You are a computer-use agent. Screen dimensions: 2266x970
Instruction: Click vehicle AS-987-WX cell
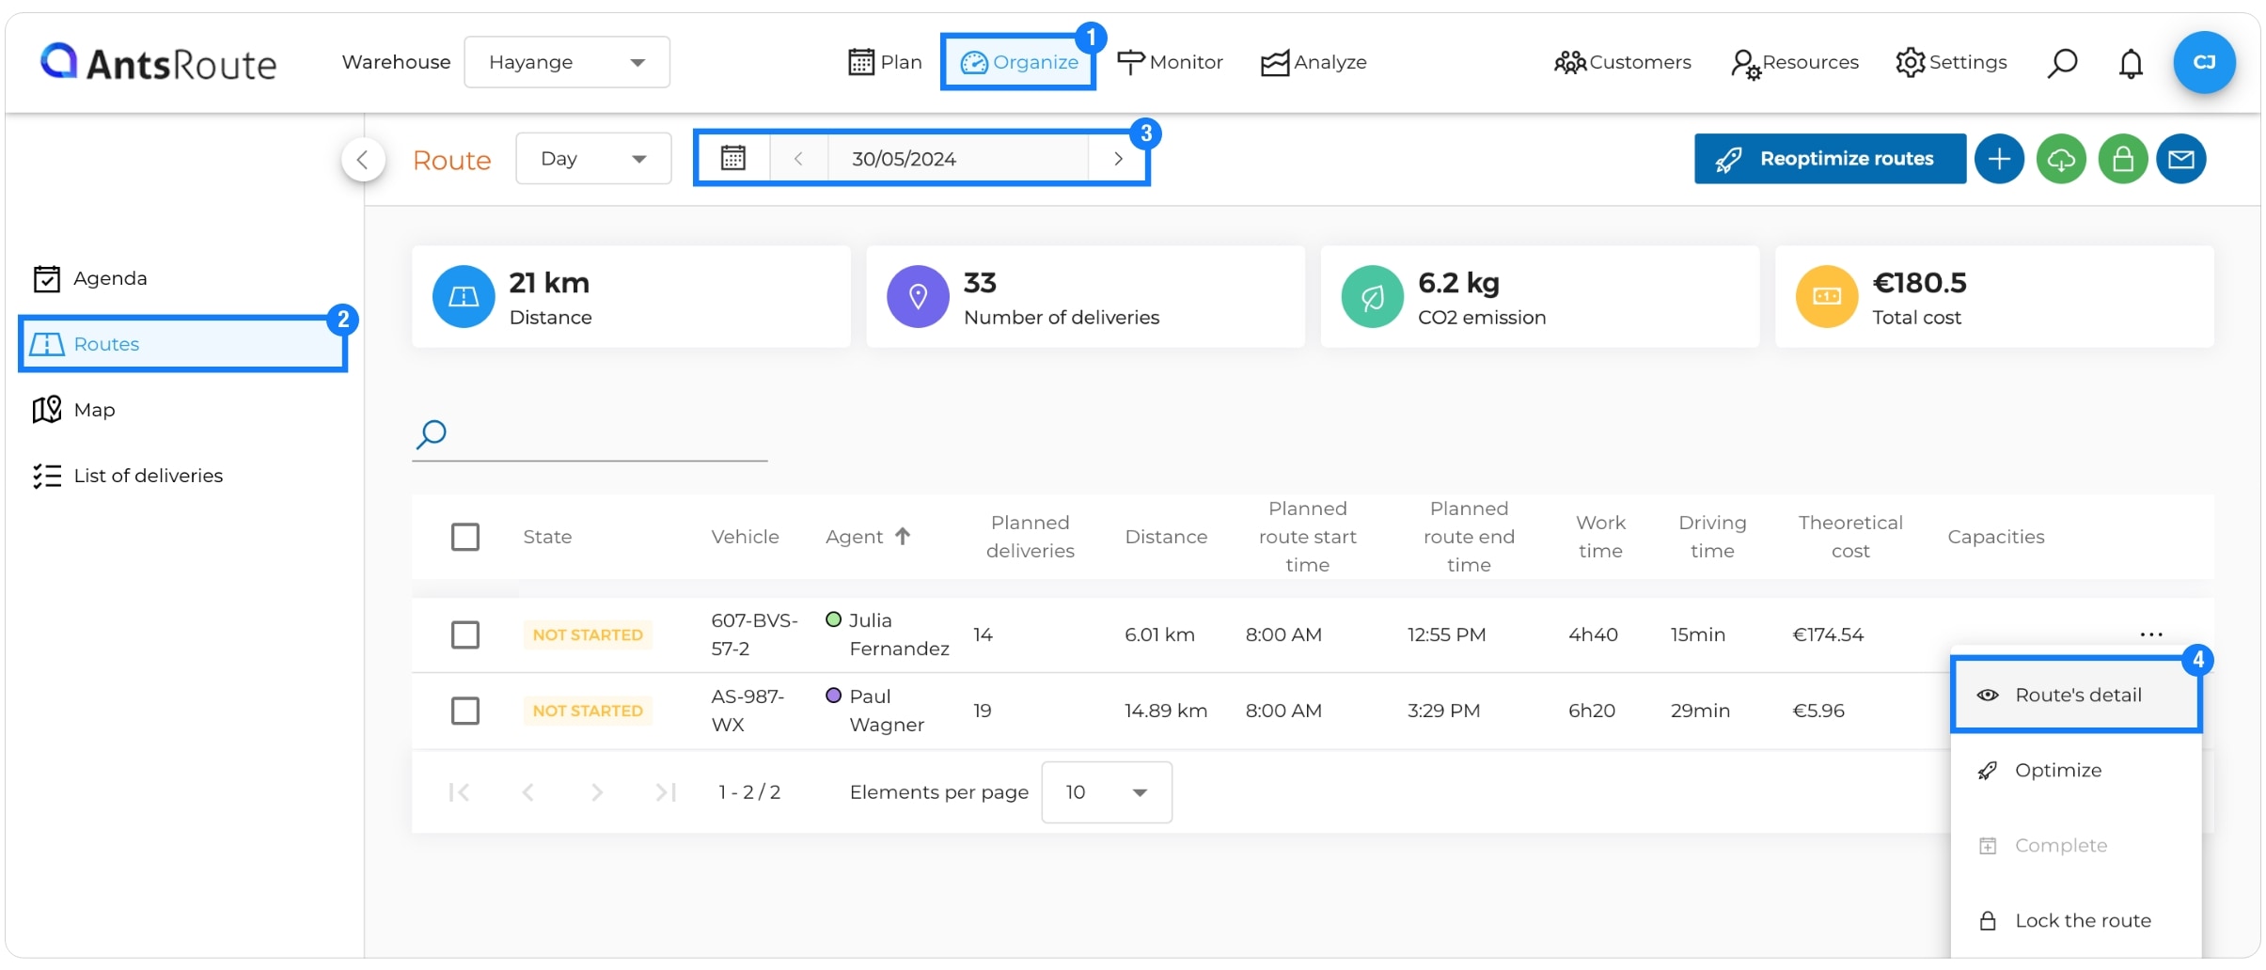coord(747,711)
